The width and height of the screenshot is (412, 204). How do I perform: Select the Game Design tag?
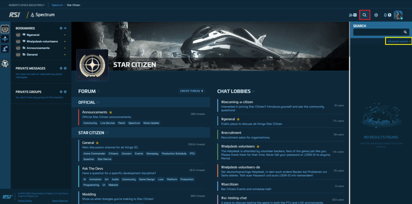146,180
